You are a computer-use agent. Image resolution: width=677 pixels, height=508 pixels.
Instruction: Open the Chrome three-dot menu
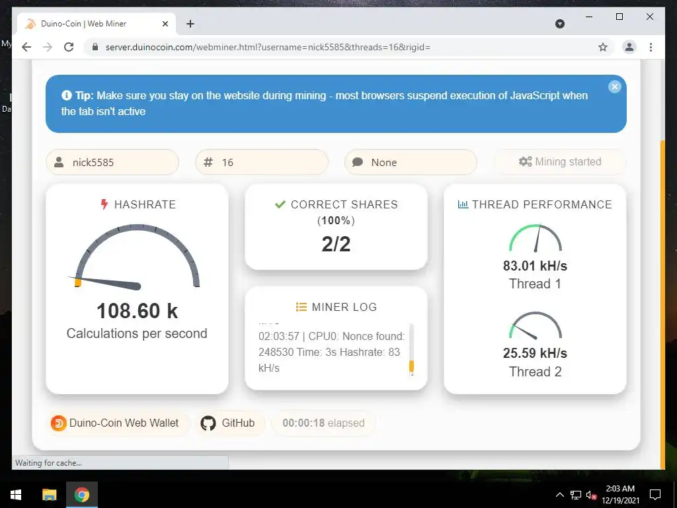pos(651,47)
